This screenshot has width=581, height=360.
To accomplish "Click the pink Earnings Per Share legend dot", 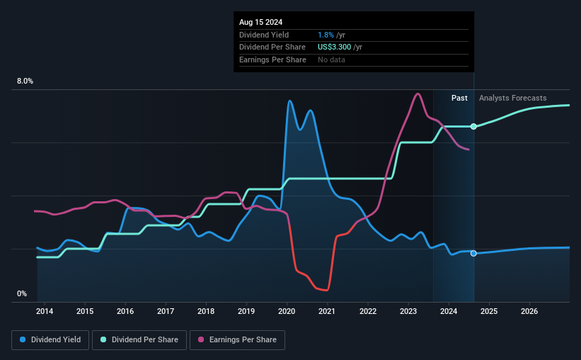I will (201, 339).
